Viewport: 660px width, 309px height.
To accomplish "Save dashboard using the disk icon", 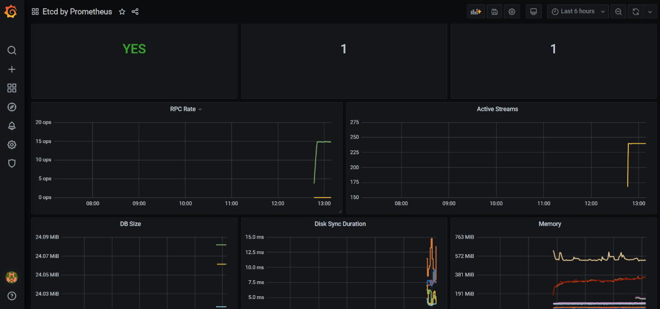I will point(494,12).
